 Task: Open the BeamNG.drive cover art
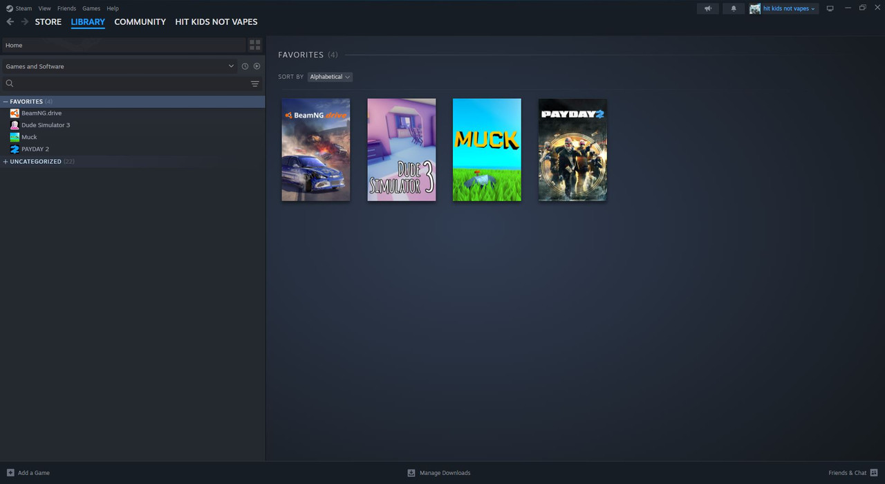pos(316,150)
